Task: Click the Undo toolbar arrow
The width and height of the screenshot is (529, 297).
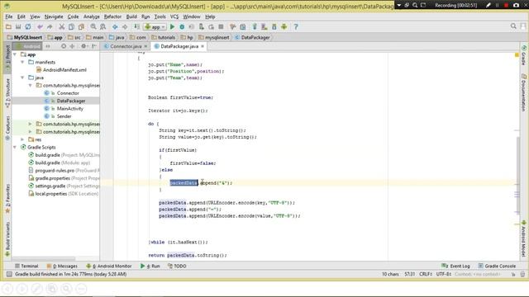Action: pyautogui.click(x=41, y=26)
